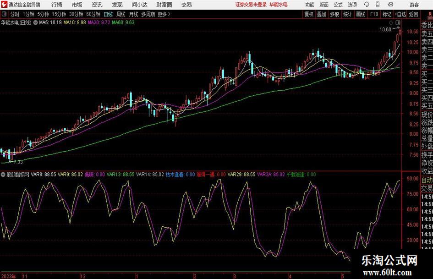Click the 枯木逢春: 0.00 indicator label
The height and width of the screenshot is (279, 433).
pyautogui.click(x=181, y=175)
